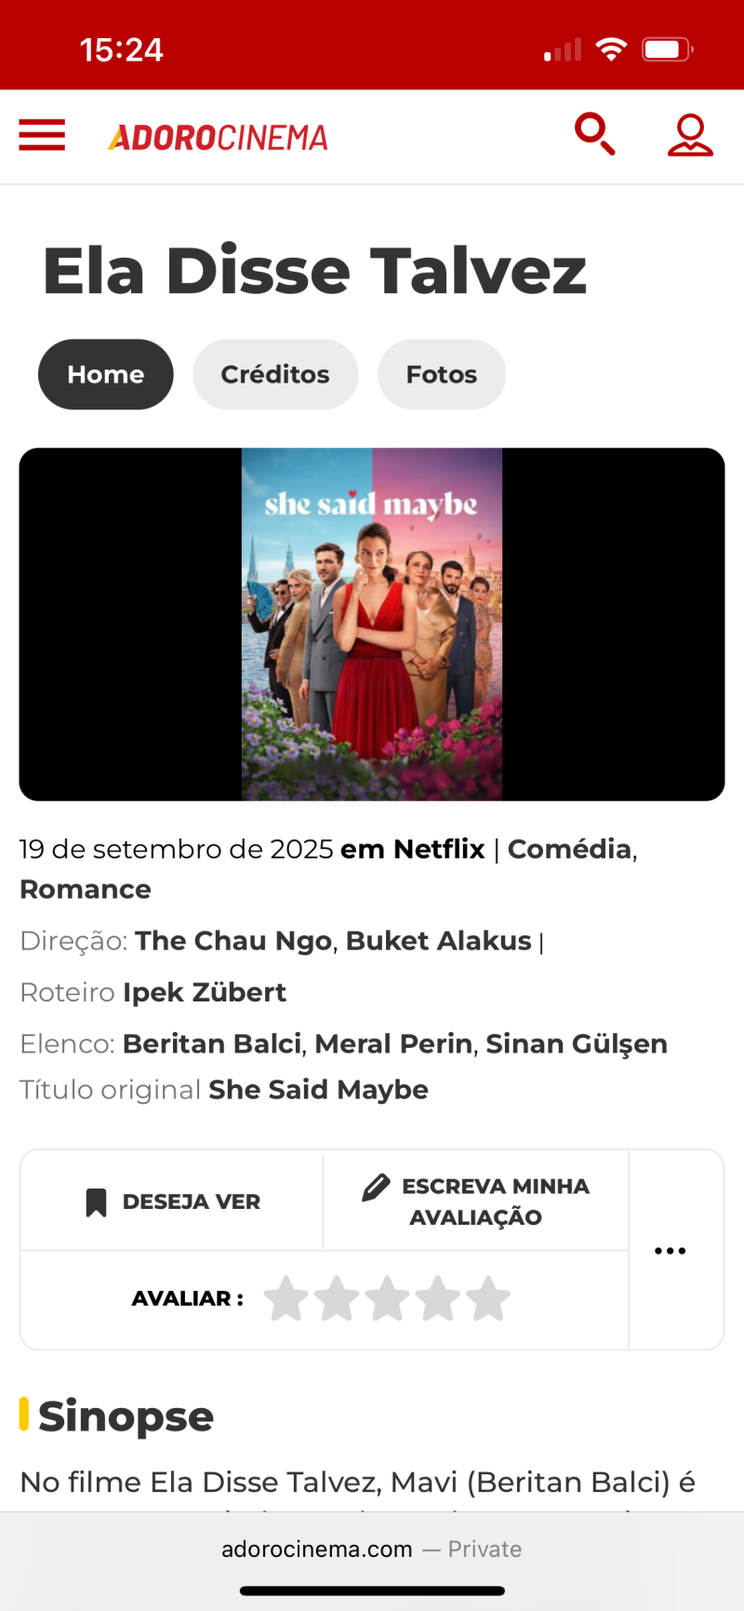The width and height of the screenshot is (744, 1611).
Task: Switch to the Fotos tab
Action: [x=442, y=374]
